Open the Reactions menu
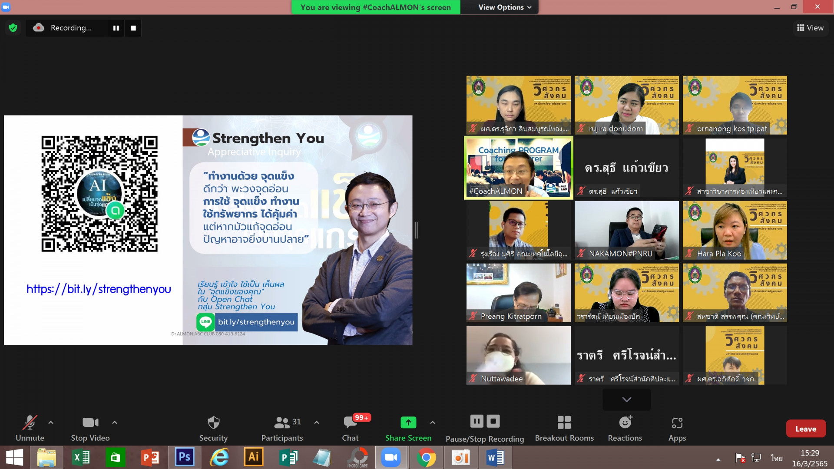 (x=625, y=428)
